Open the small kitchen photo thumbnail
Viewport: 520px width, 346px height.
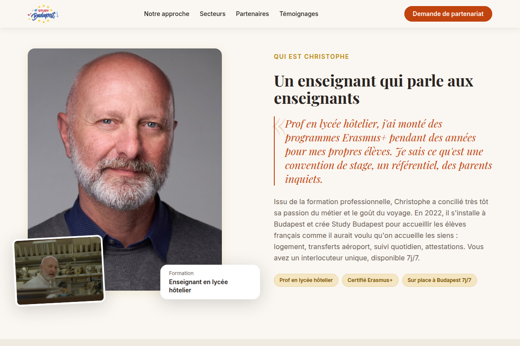60,271
